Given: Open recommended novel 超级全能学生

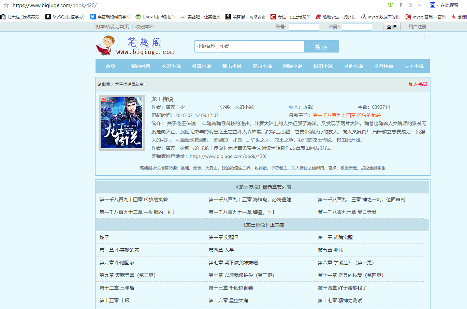Looking at the screenshot, I should [x=373, y=168].
